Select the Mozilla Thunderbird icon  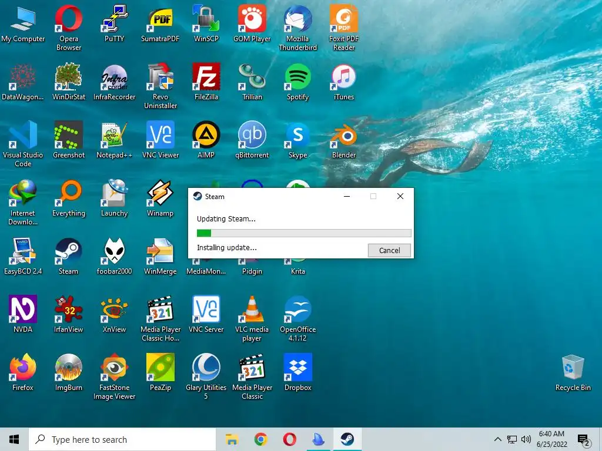(x=298, y=28)
